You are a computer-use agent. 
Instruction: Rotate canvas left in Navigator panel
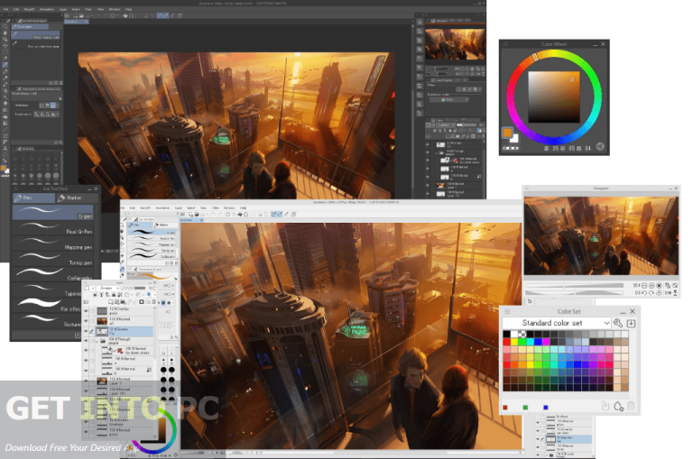click(x=644, y=293)
